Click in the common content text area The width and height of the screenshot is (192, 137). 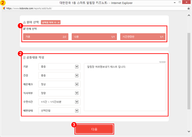click(x=125, y=87)
